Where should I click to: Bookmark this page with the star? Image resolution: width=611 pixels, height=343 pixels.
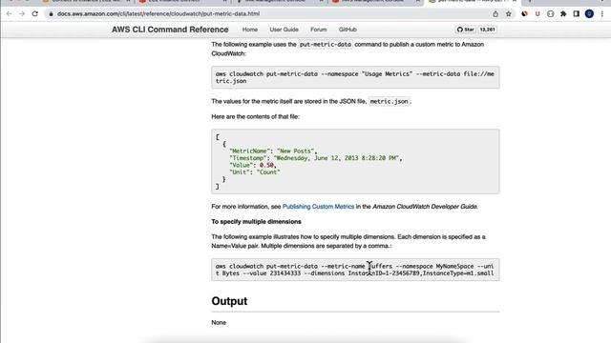(x=509, y=14)
